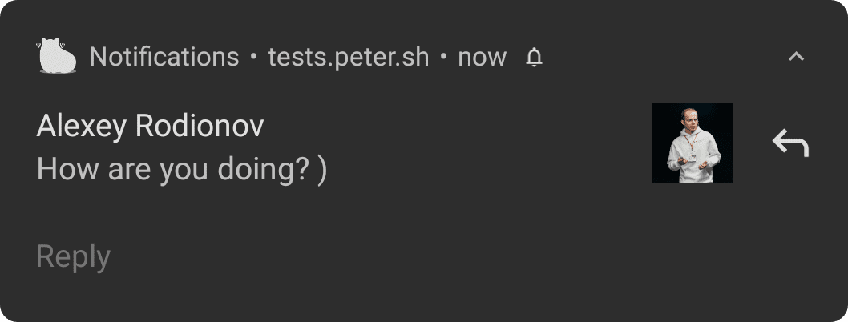This screenshot has width=848, height=322.
Task: Tap the message body text line
Action: [x=182, y=170]
